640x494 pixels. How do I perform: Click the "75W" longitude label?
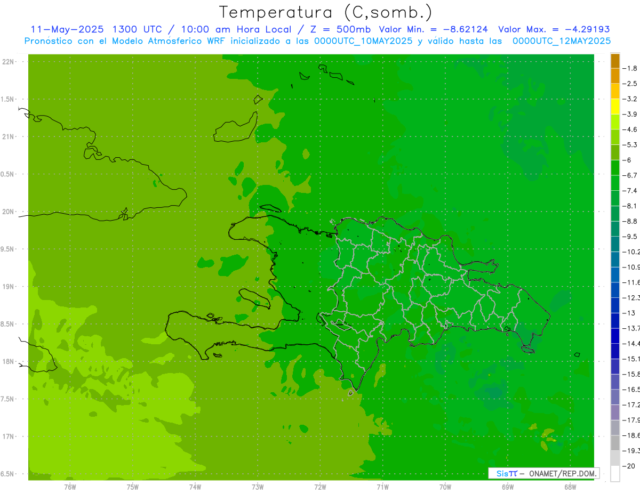(133, 487)
